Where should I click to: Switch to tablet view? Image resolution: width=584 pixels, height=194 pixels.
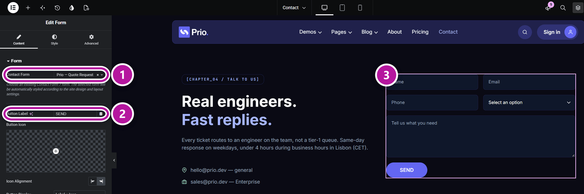click(x=342, y=8)
